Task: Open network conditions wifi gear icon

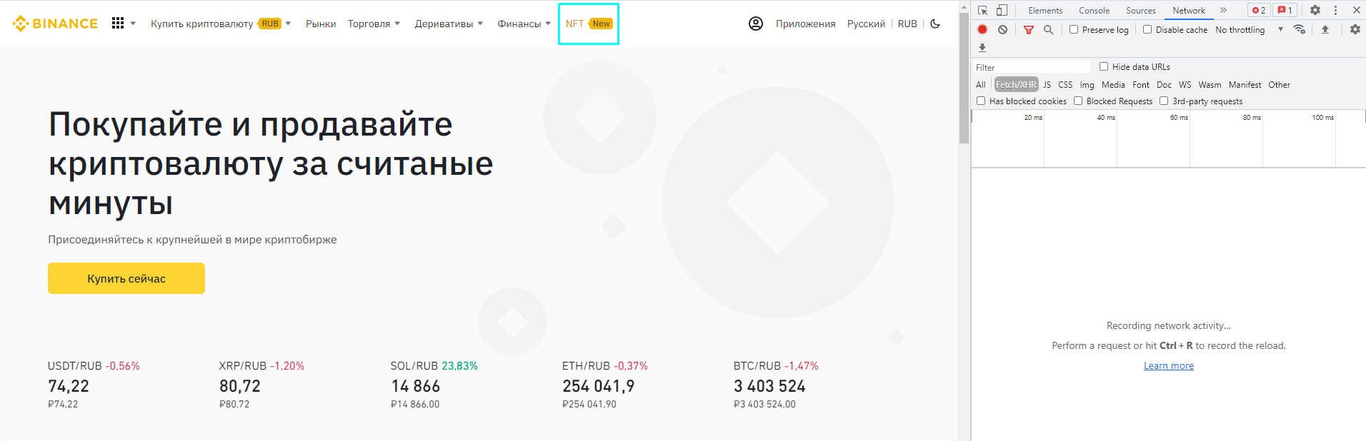Action: [1300, 29]
